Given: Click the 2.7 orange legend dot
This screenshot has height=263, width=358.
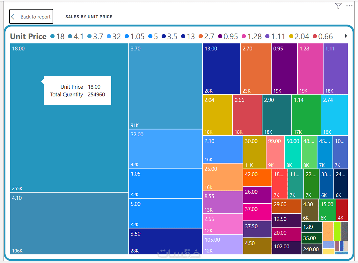Looking at the screenshot, I should point(201,37).
